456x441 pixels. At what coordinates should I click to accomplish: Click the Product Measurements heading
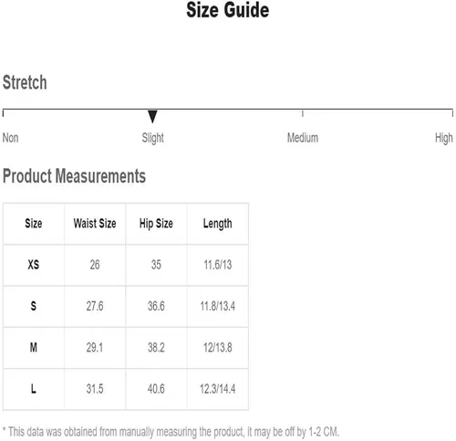click(74, 176)
